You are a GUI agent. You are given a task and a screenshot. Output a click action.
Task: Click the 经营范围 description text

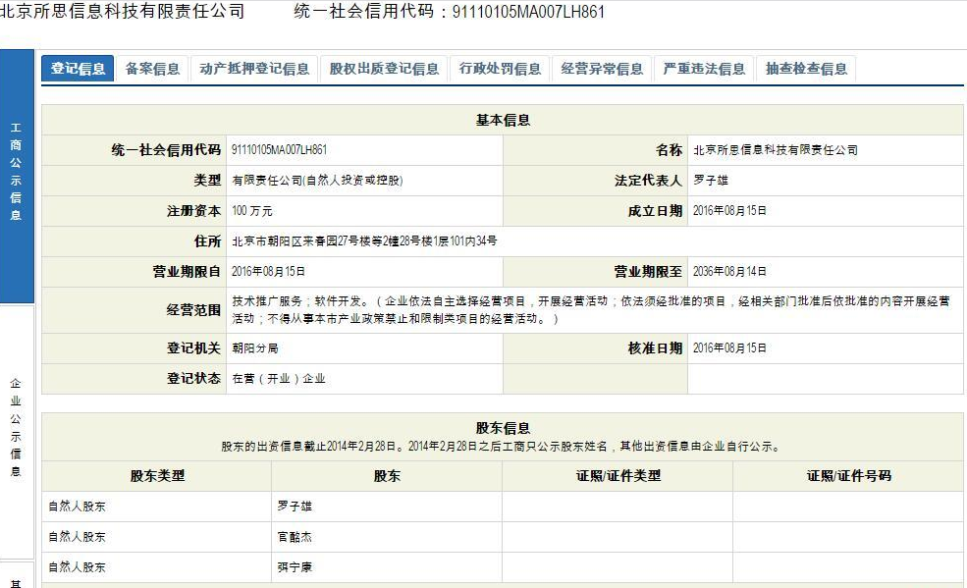coord(591,310)
